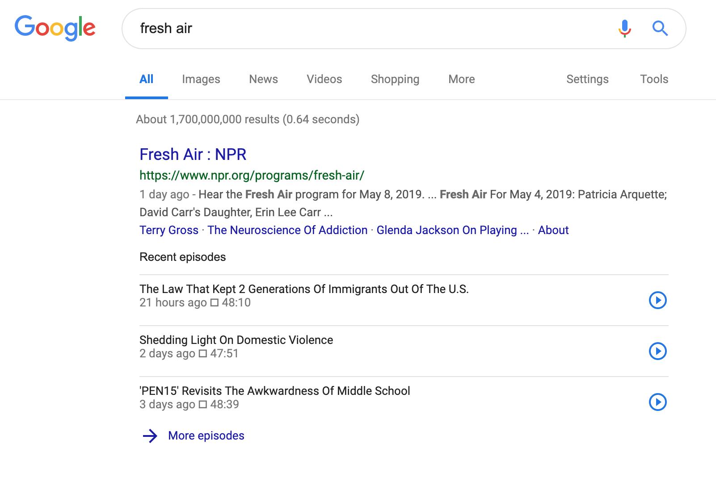Select episode title 'The Law That Kept 2 Generations'

[304, 289]
